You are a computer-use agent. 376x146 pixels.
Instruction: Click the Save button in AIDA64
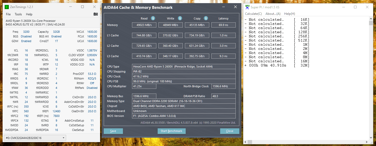click(113, 131)
